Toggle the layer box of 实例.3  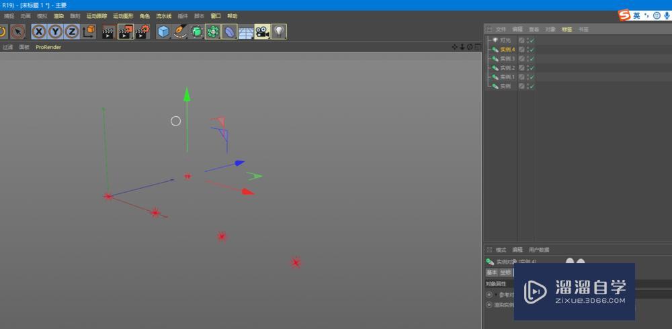[521, 58]
